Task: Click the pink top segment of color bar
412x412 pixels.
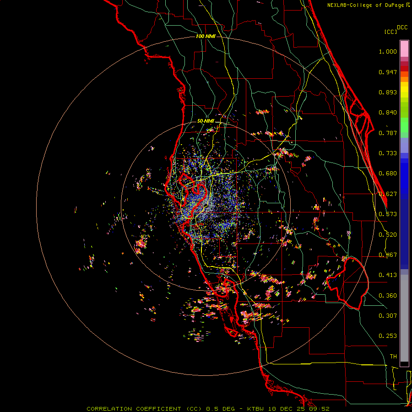Action: tap(404, 48)
